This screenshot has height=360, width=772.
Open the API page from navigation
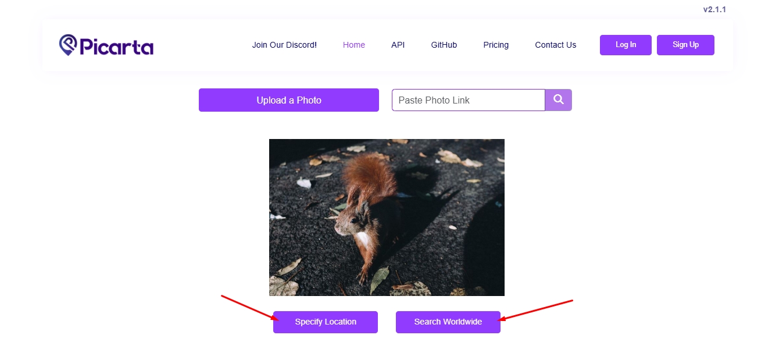pos(398,45)
